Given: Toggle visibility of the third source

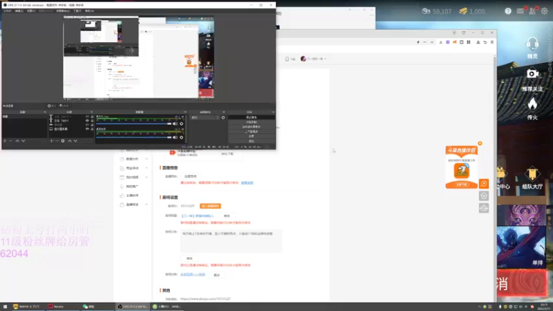Looking at the screenshot, I should (x=87, y=125).
